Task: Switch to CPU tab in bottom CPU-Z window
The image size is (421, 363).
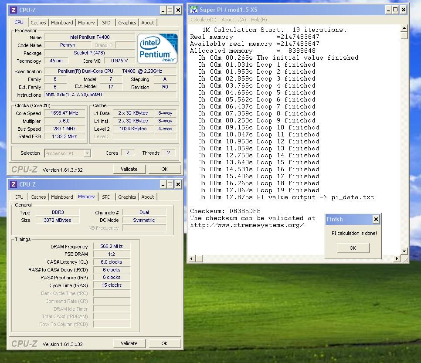Action: (x=19, y=197)
